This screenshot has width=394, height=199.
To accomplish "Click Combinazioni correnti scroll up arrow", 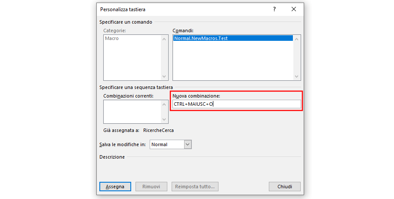I will click(164, 104).
